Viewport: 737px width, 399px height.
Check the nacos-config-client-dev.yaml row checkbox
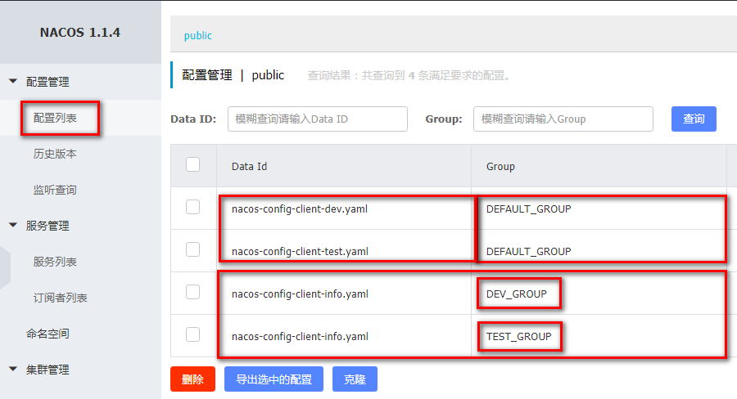(x=192, y=207)
